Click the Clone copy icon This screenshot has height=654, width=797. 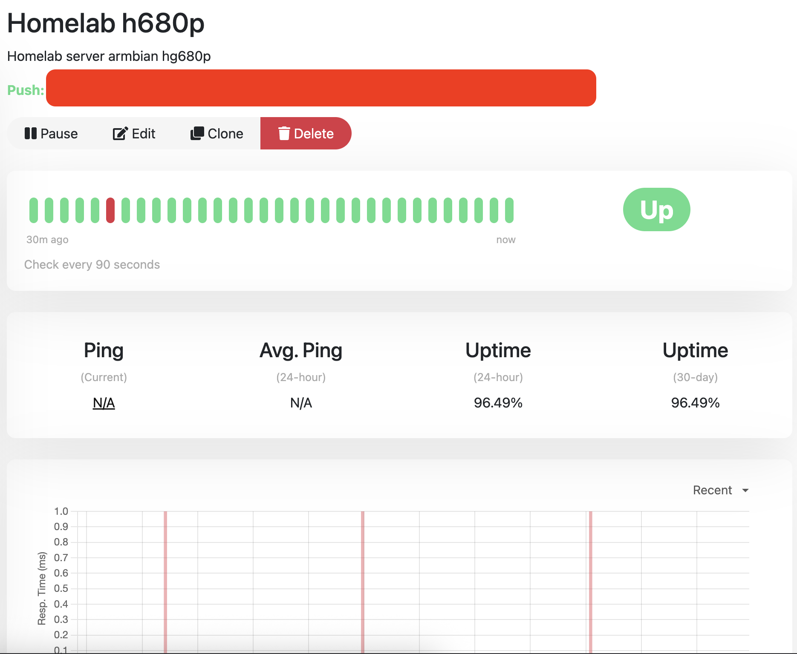pyautogui.click(x=197, y=133)
